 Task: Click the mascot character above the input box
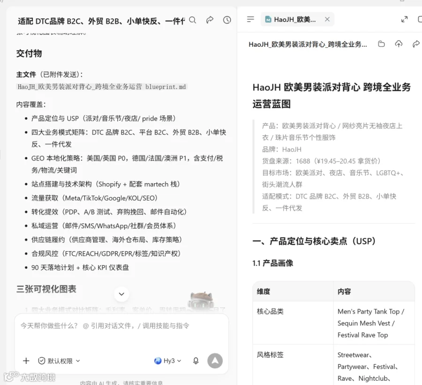point(201,301)
